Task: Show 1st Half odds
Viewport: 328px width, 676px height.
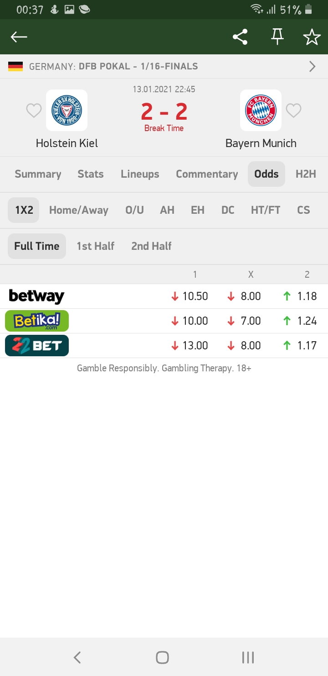Action: point(95,246)
